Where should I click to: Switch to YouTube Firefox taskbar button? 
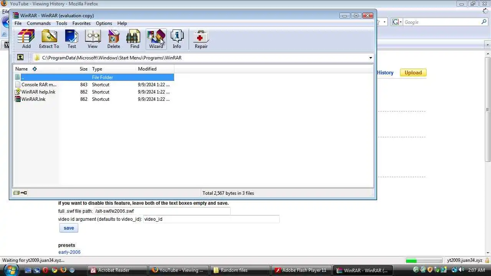click(178, 270)
